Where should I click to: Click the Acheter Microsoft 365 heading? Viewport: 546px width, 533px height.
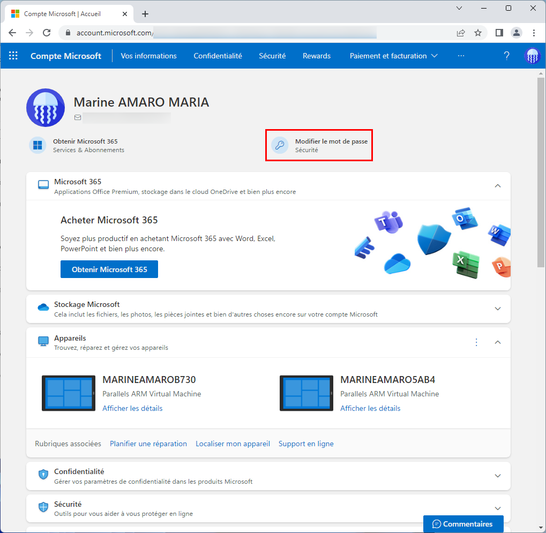(109, 220)
